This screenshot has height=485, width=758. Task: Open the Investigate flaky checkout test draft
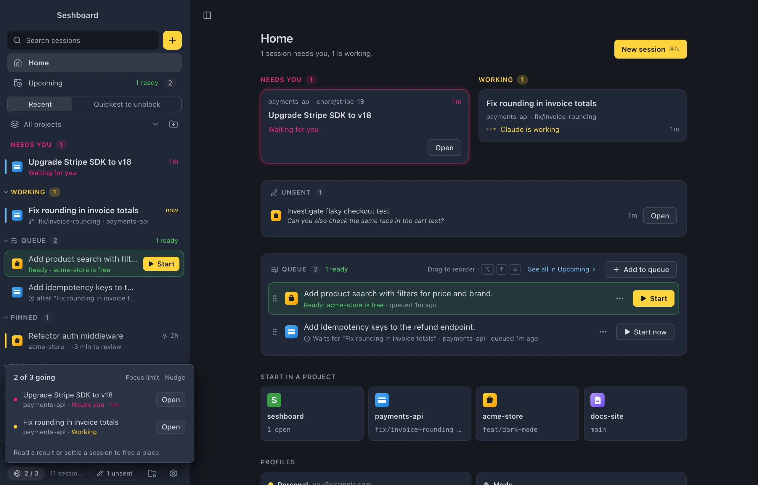pos(660,216)
